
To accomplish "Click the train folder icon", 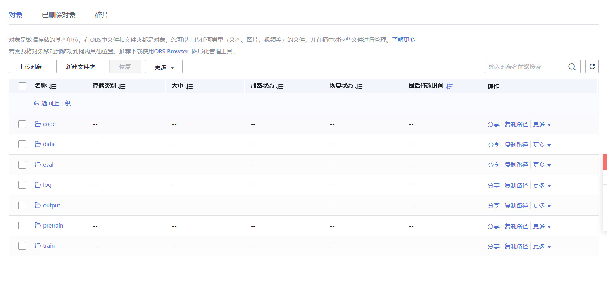I will 38,246.
